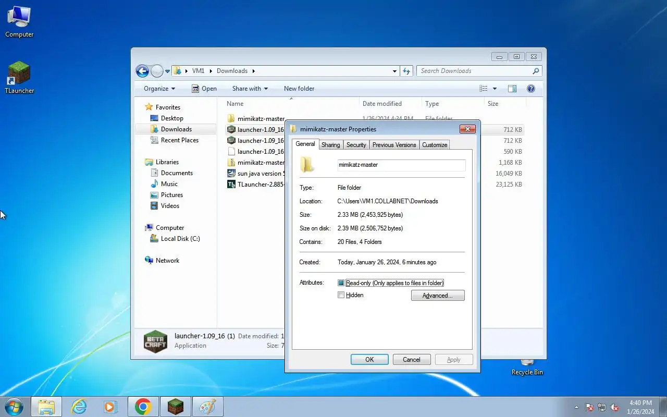Viewport: 667px width, 417px height.
Task: Switch to the Security tab
Action: tap(356, 145)
